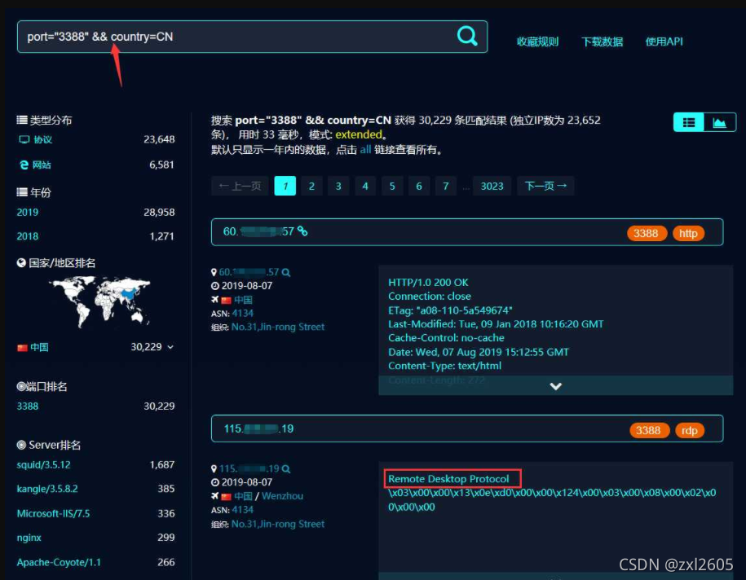Click ASN 4134 under second result
Screen dimensions: 746x580
(x=243, y=510)
